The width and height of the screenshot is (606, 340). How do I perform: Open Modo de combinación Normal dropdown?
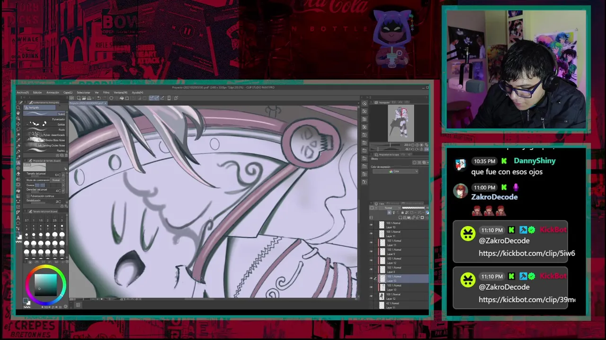click(57, 180)
